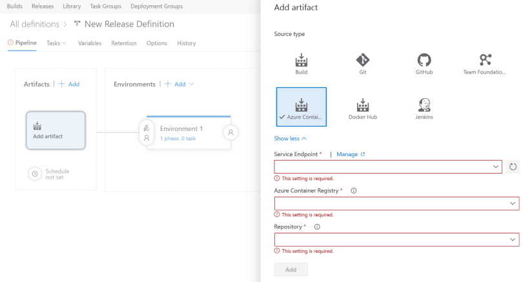This screenshot has width=523, height=282.
Task: Toggle the selected Azure Container source tile
Action: (x=301, y=107)
